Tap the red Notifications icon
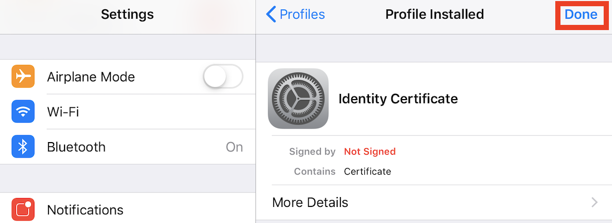The width and height of the screenshot is (612, 223). 23,210
